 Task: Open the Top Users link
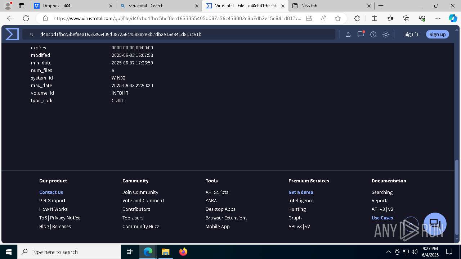[133, 218]
